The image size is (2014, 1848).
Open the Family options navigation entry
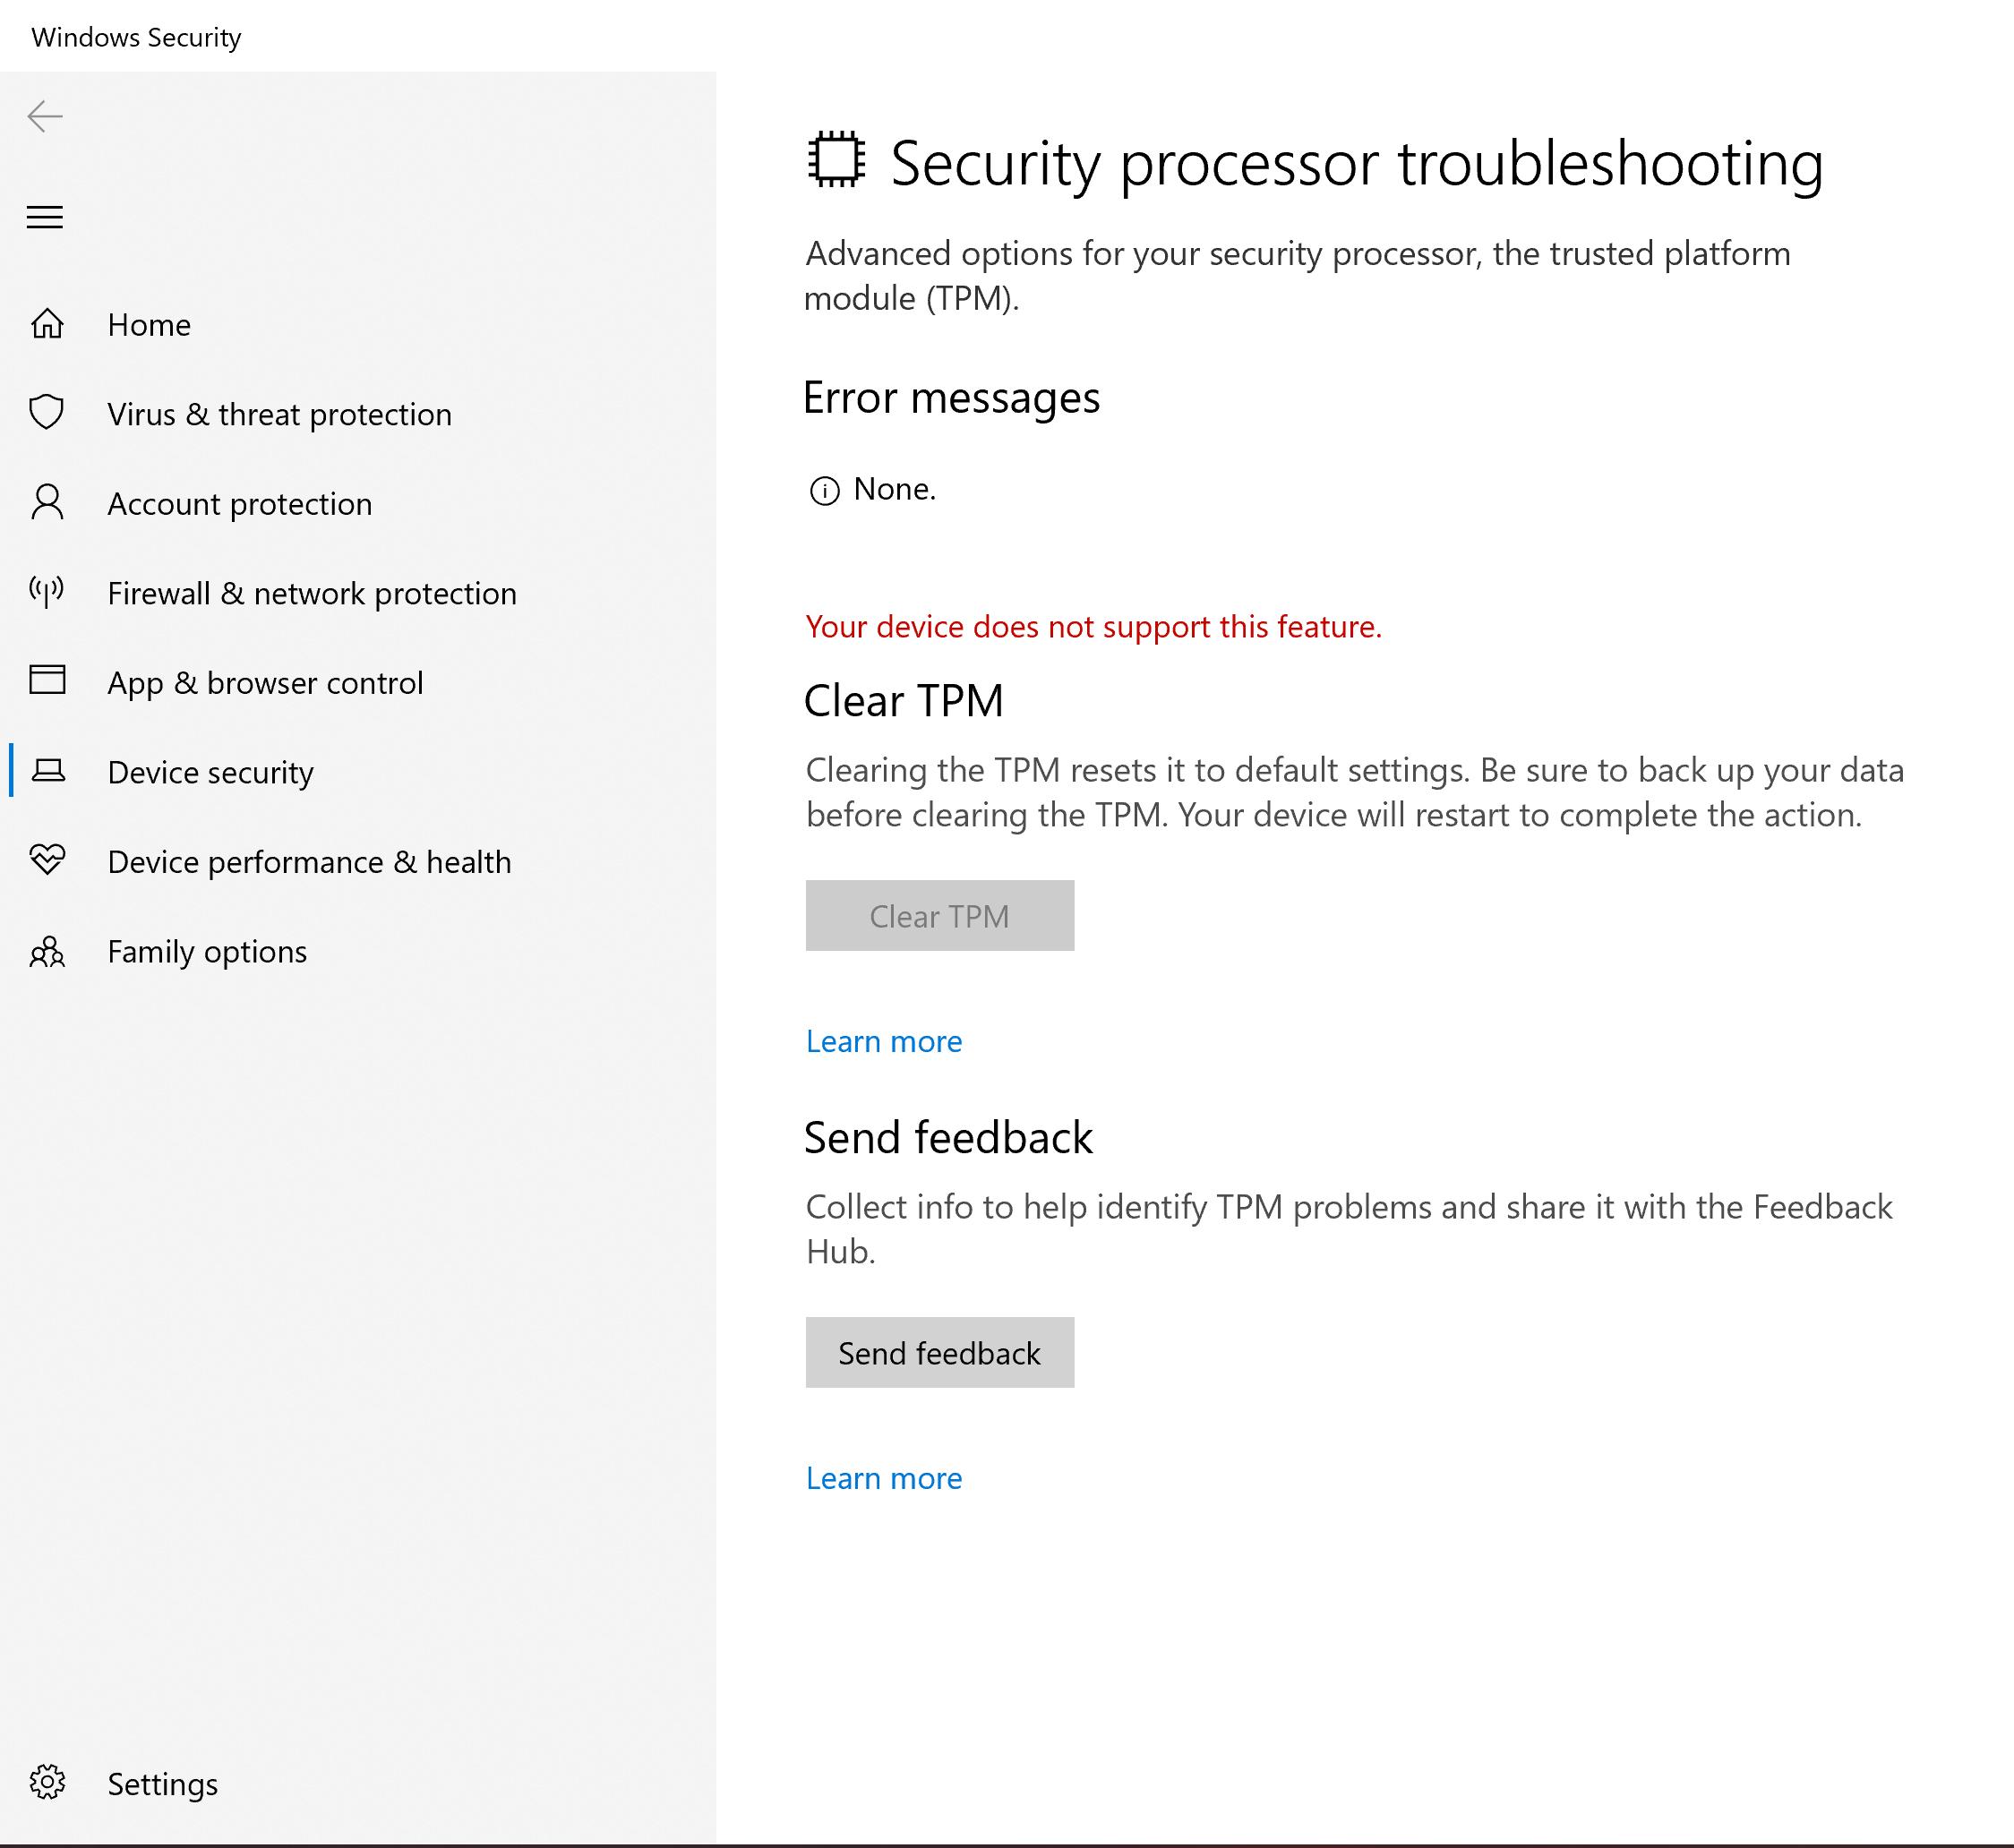pyautogui.click(x=206, y=951)
